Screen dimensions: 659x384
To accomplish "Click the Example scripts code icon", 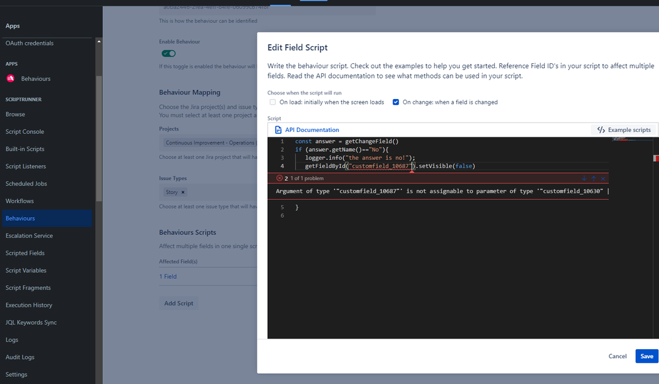I will pyautogui.click(x=601, y=130).
